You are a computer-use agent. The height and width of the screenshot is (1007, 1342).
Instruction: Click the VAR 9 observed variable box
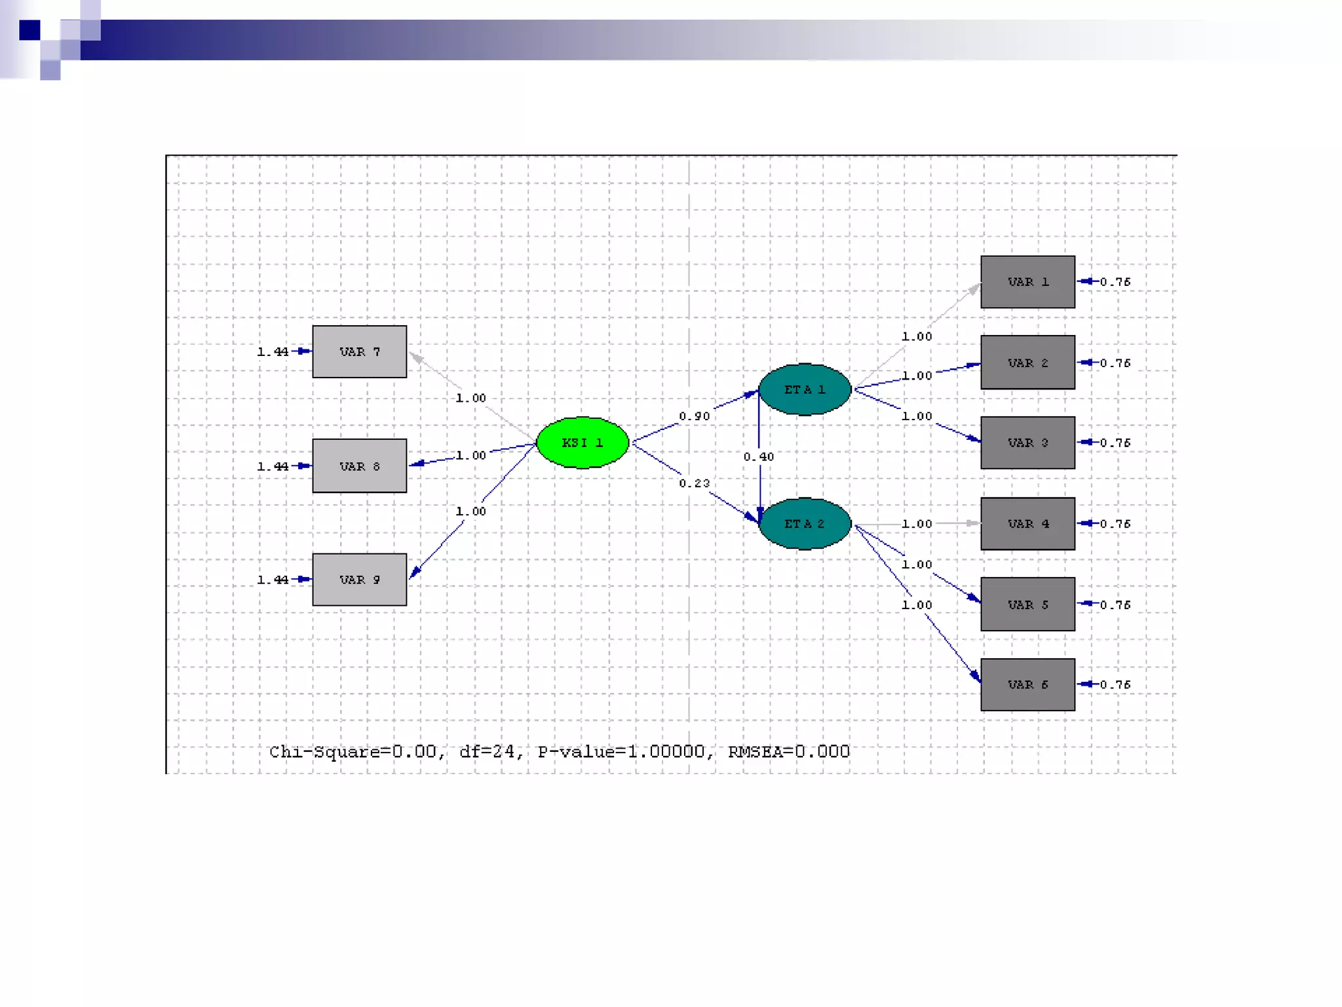[359, 580]
